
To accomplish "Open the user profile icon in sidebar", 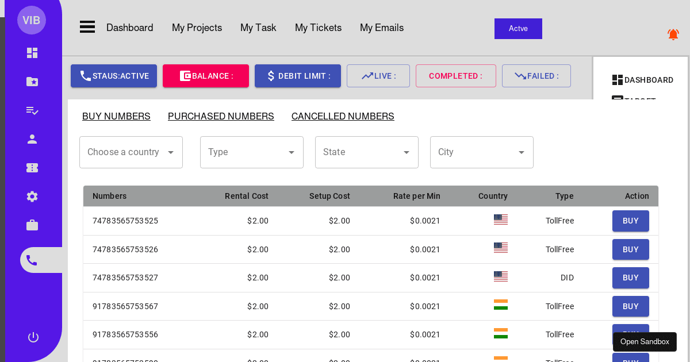I will (x=32, y=139).
